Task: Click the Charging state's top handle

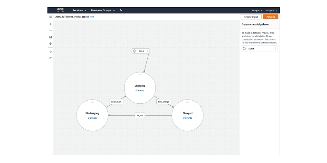Action: pyautogui.click(x=140, y=74)
